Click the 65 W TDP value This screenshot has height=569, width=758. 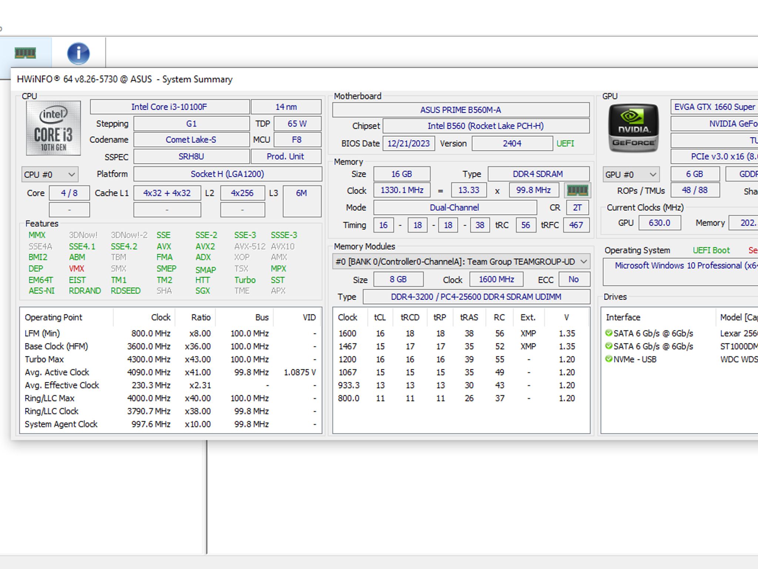click(x=297, y=124)
